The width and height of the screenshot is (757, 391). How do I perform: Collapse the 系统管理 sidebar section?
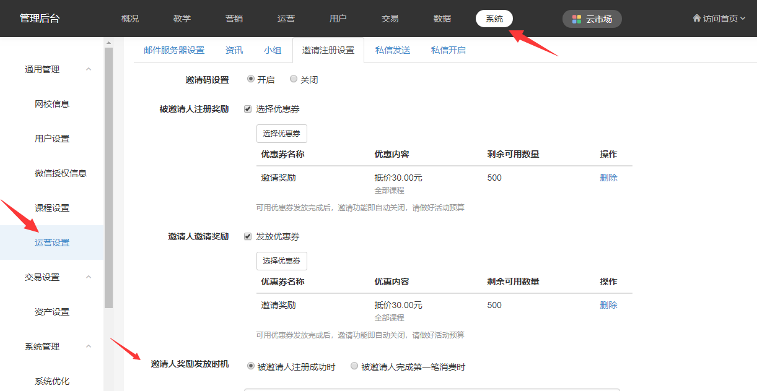tap(89, 346)
